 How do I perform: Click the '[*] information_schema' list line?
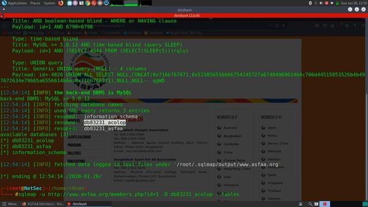(33, 152)
